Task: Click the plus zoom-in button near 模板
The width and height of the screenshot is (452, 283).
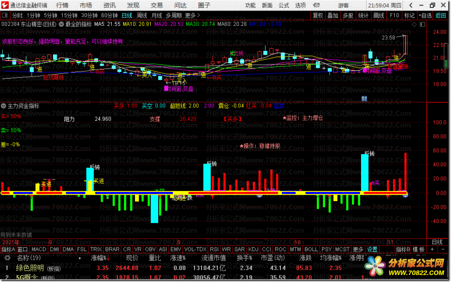Action: pyautogui.click(x=432, y=250)
